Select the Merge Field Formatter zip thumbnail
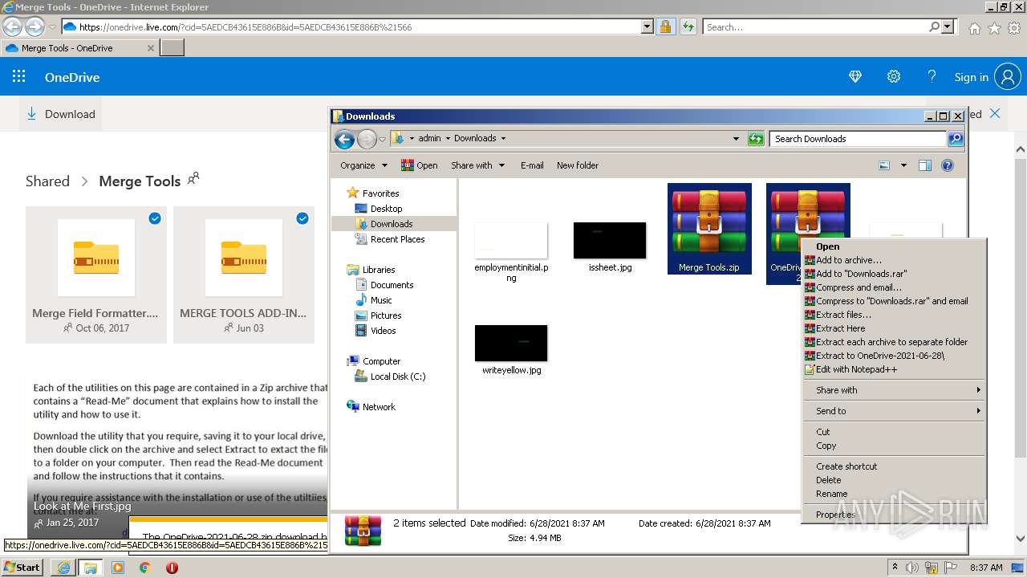This screenshot has width=1027, height=578. pyautogui.click(x=96, y=258)
